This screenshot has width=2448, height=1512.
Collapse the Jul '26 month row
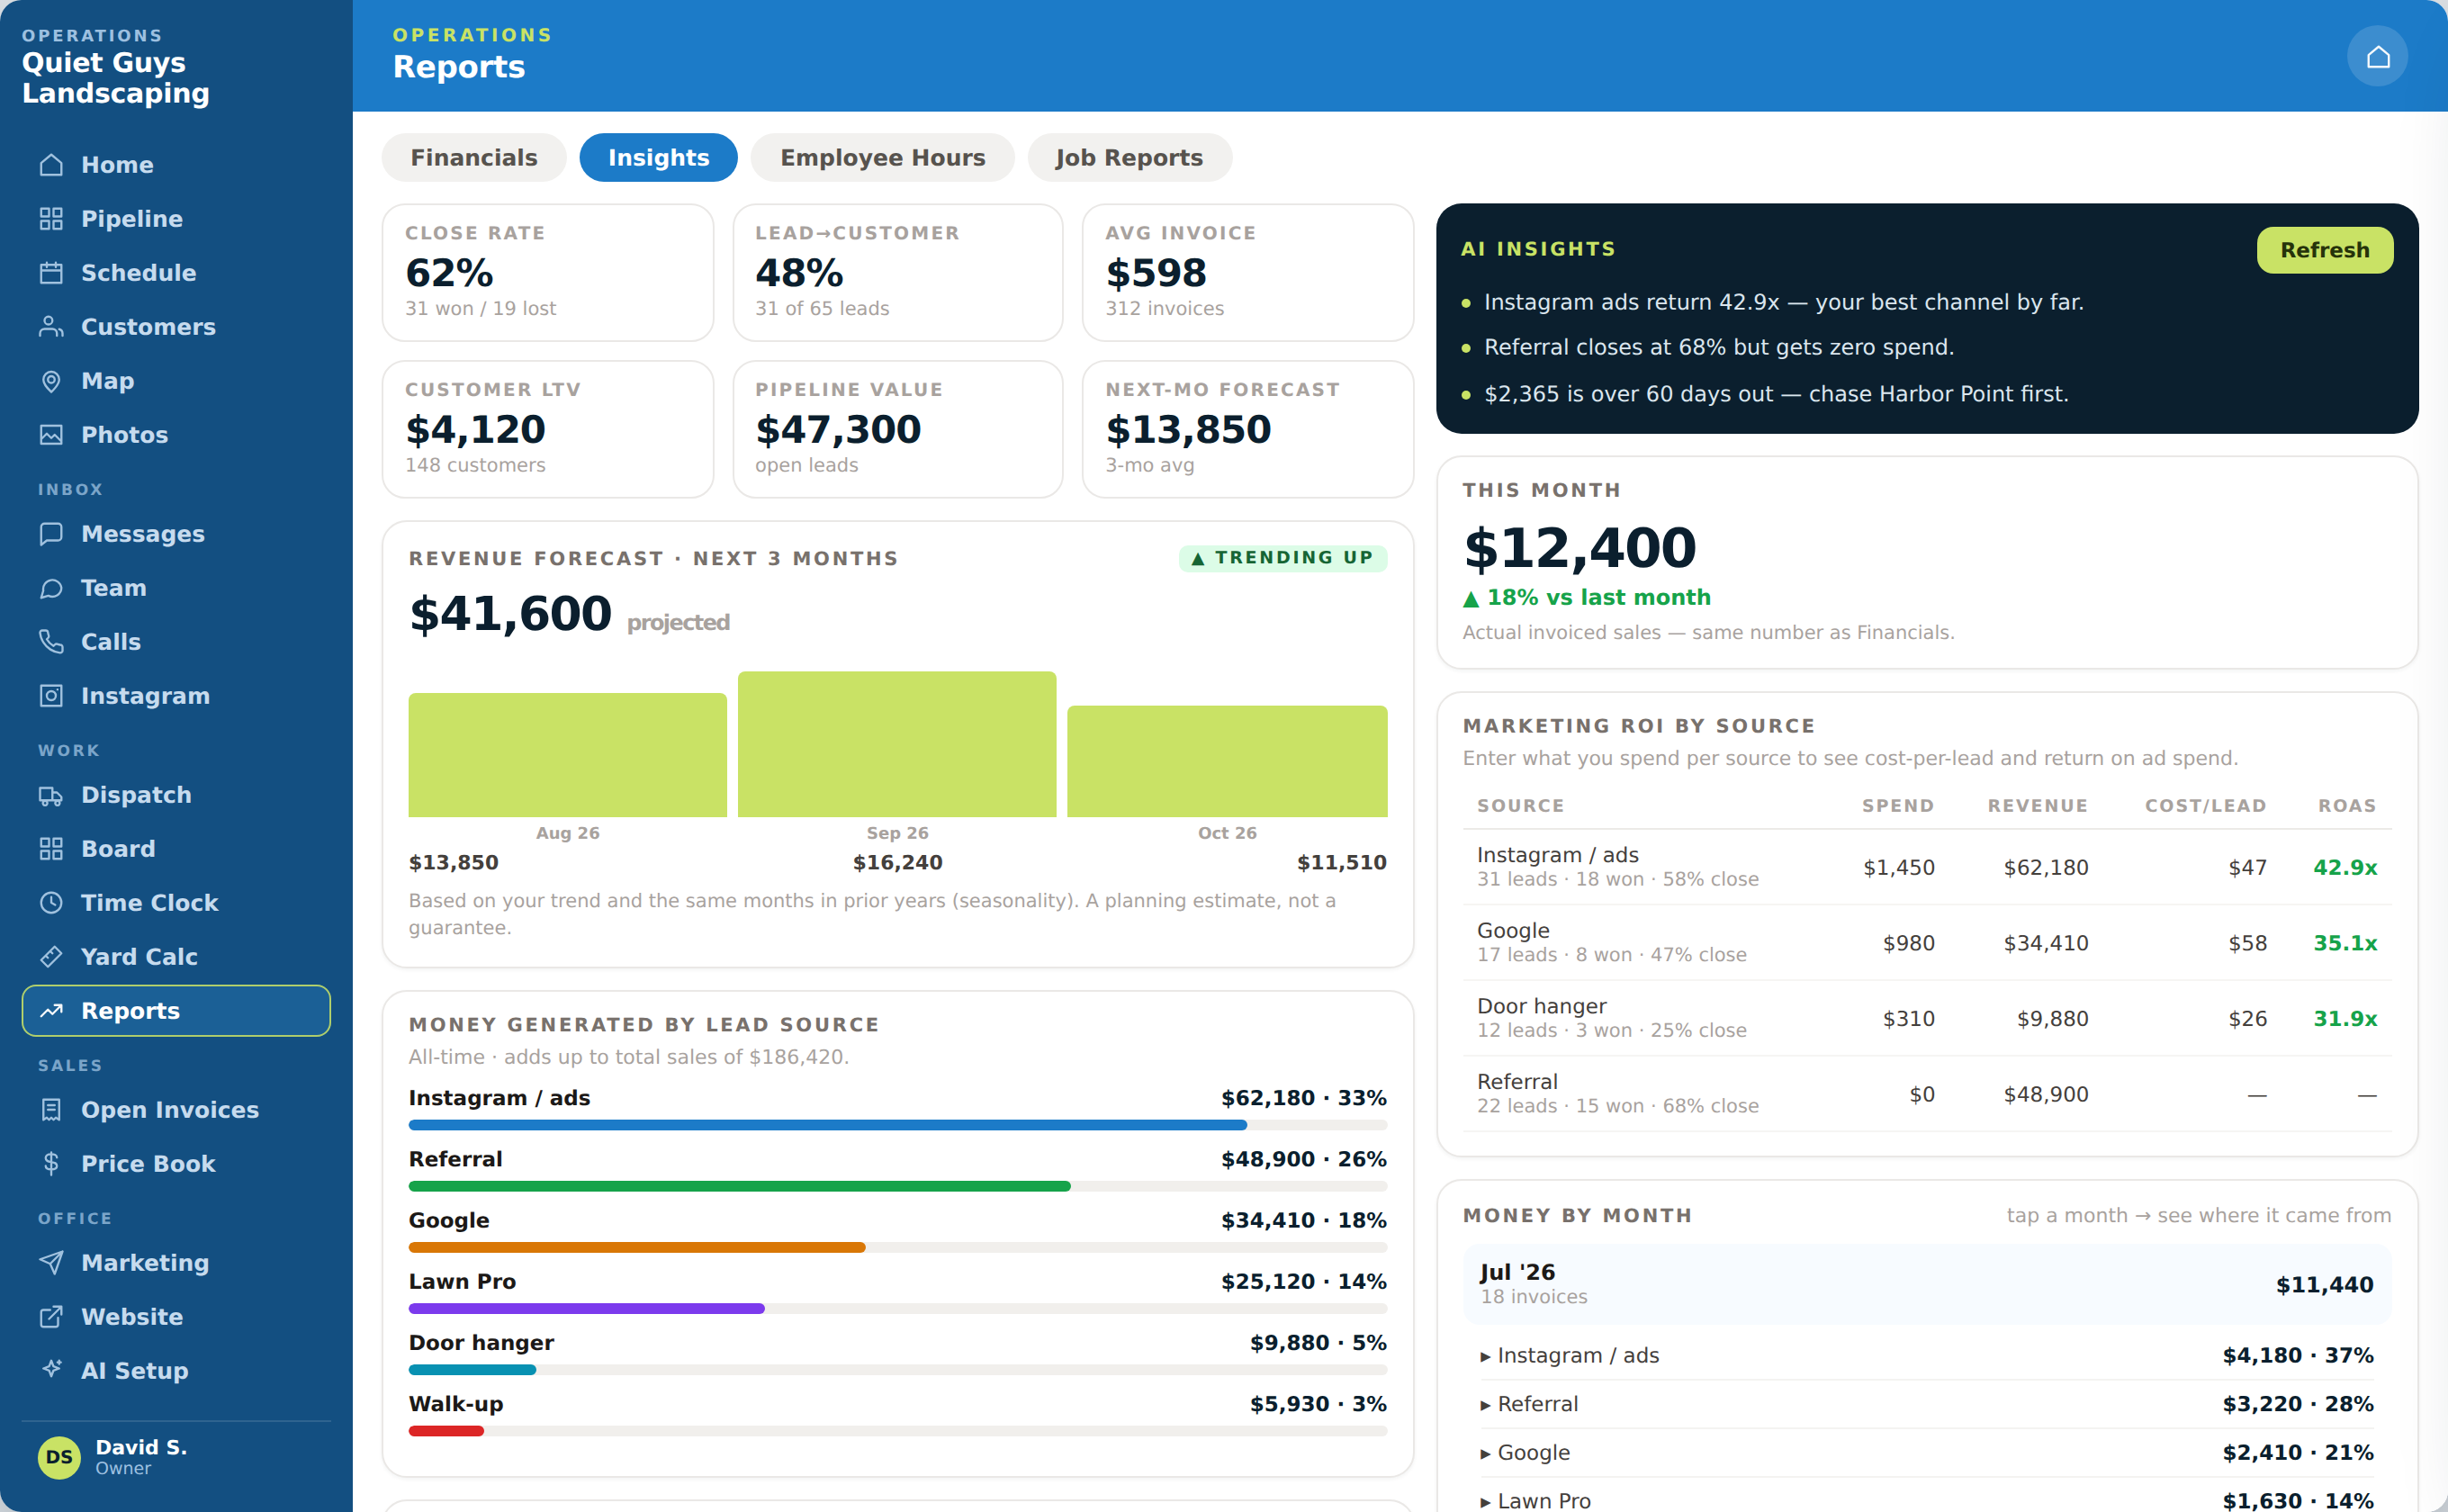click(1926, 1284)
